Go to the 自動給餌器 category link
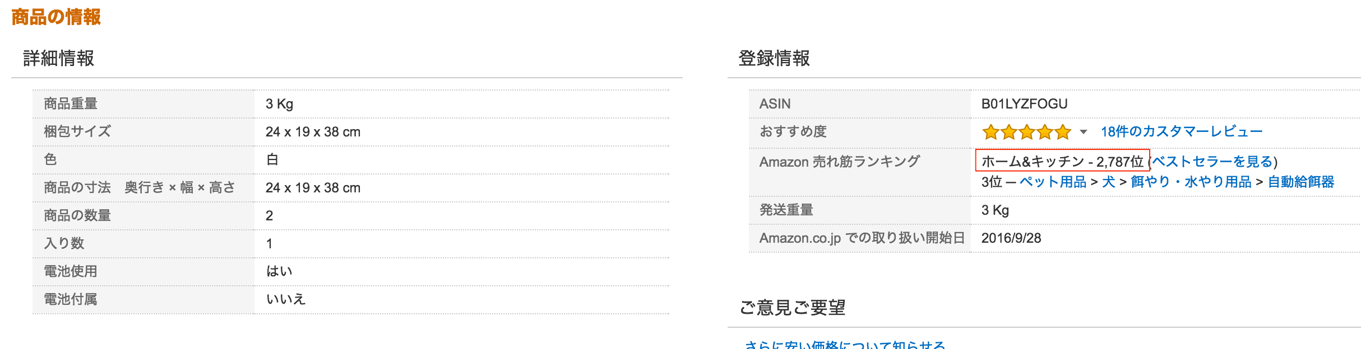 1300,182
